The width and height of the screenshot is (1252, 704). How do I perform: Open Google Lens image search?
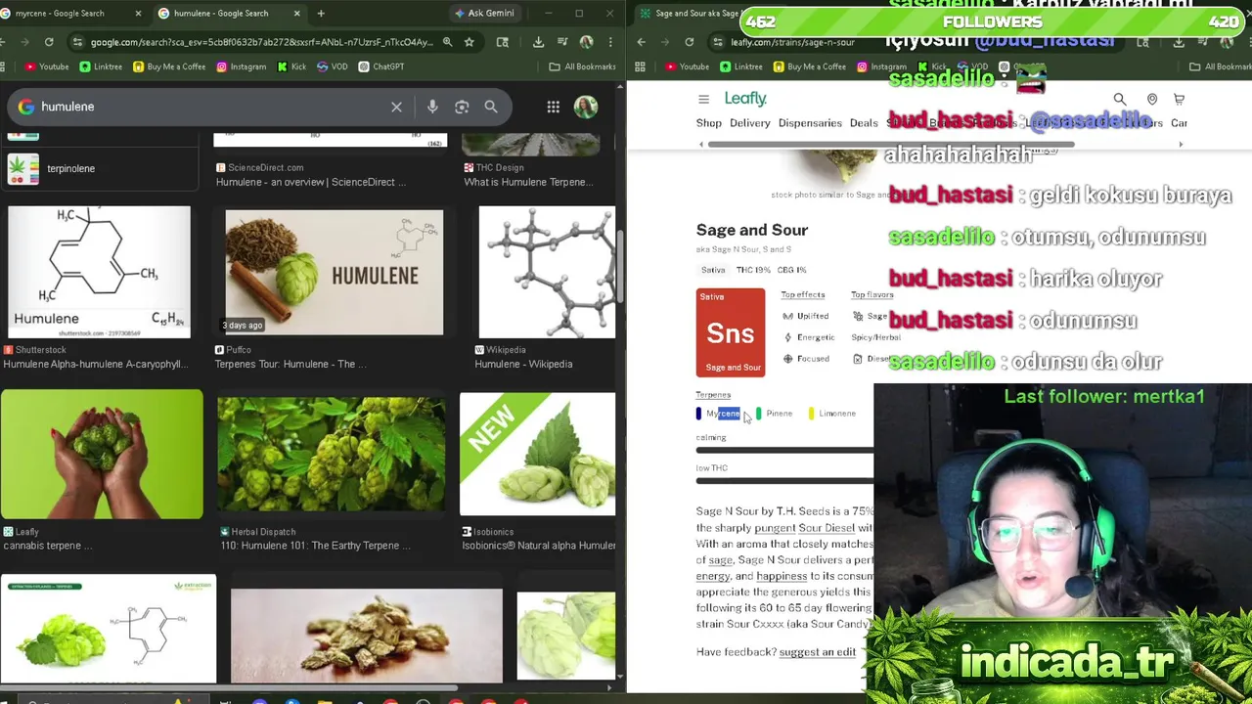tap(462, 107)
